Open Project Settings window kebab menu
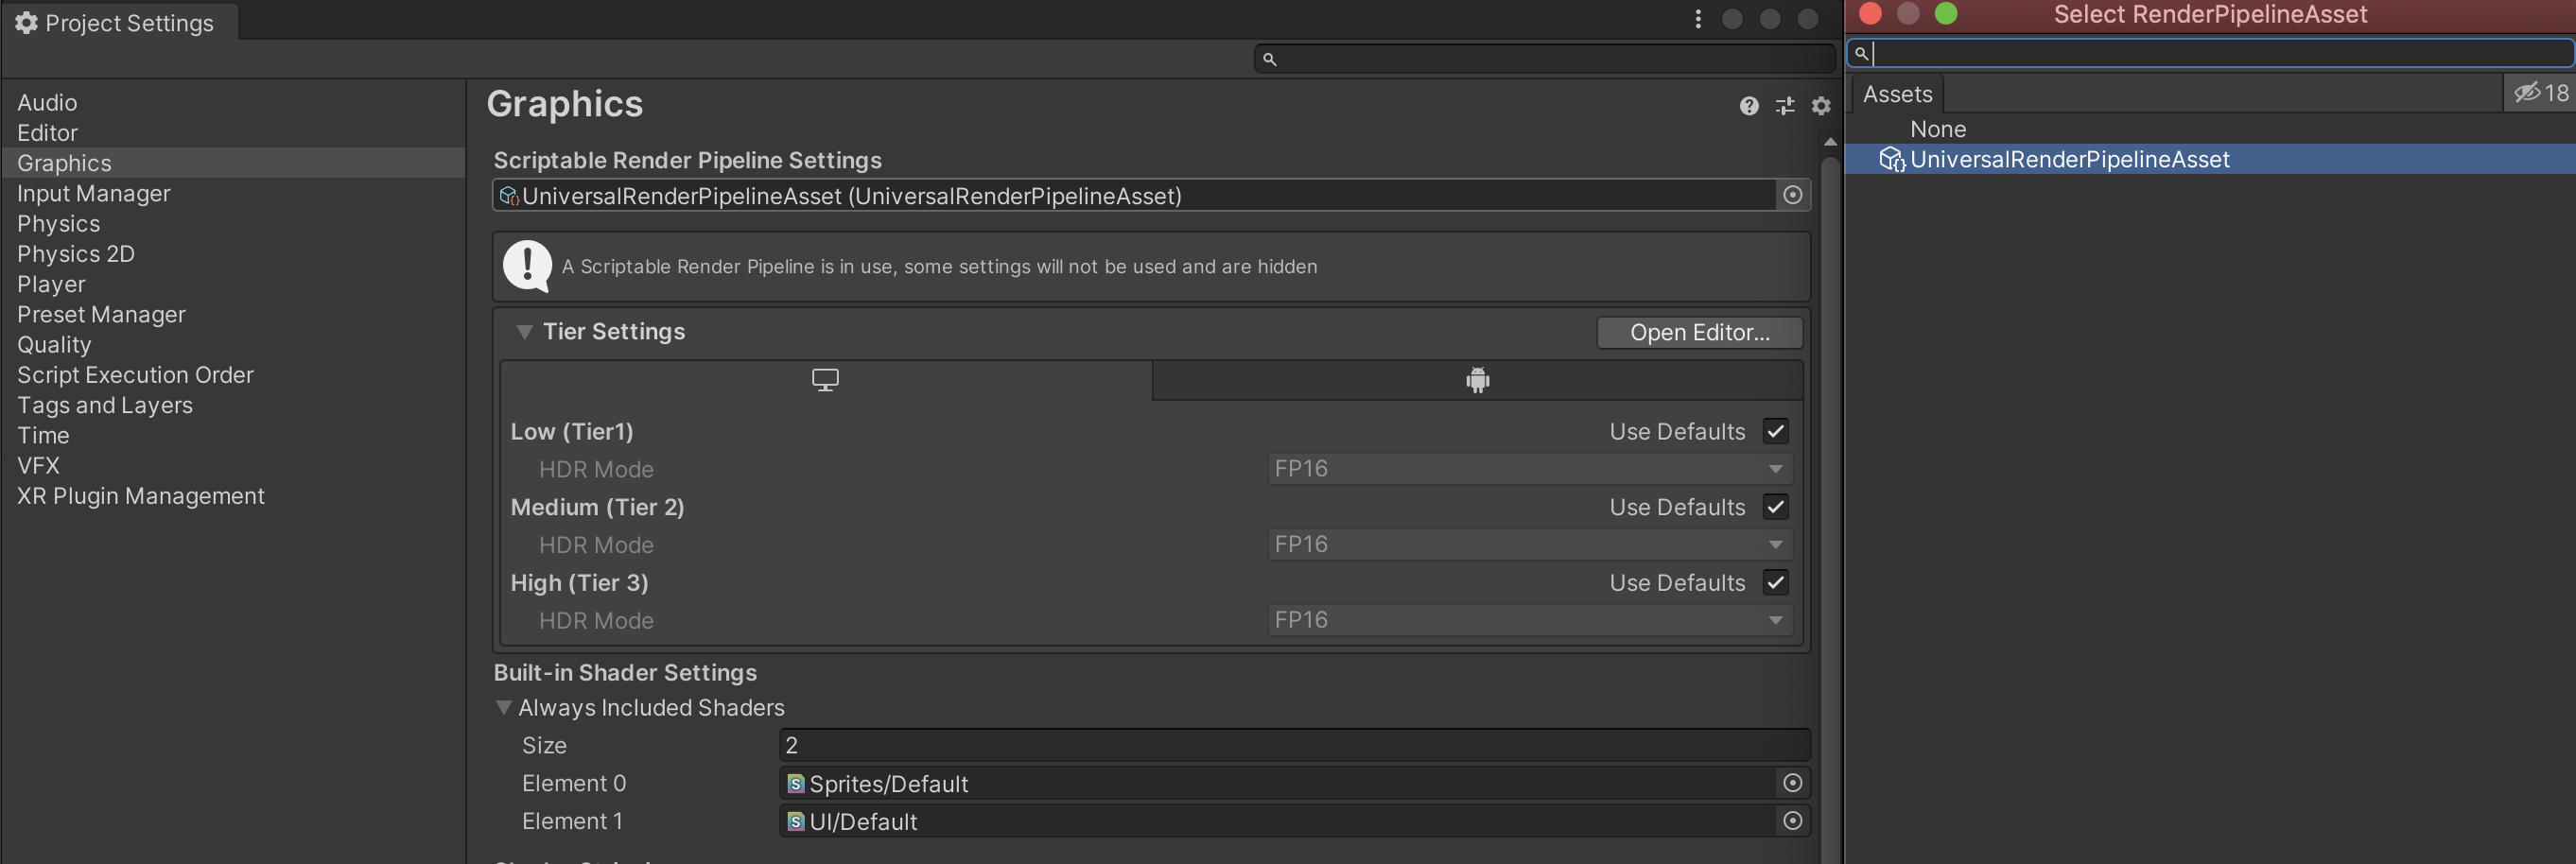 pos(1698,19)
